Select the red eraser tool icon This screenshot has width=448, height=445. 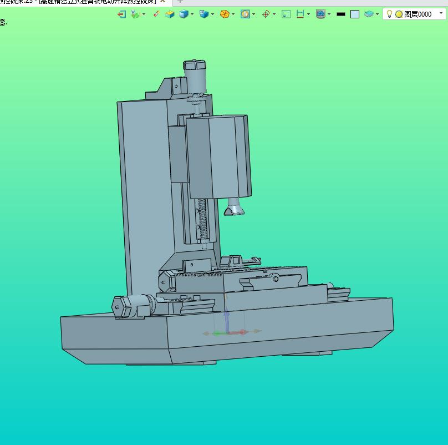tap(156, 14)
